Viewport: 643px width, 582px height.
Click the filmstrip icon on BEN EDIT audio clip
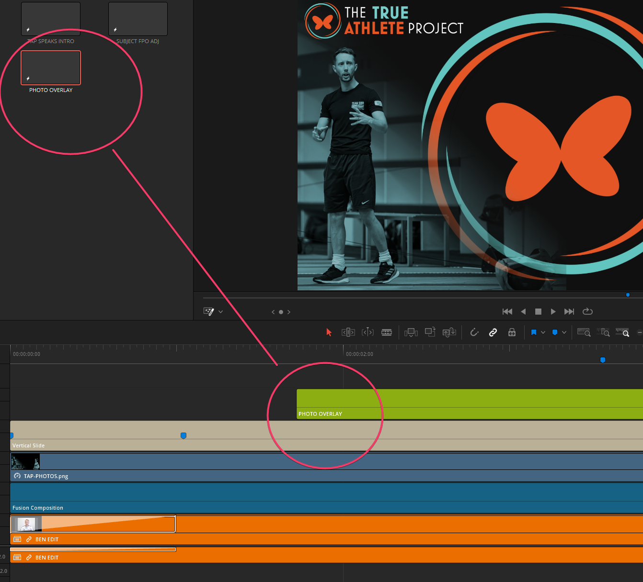pyautogui.click(x=17, y=558)
